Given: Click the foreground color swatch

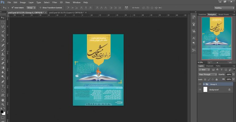Looking at the screenshot, I should tap(2, 112).
